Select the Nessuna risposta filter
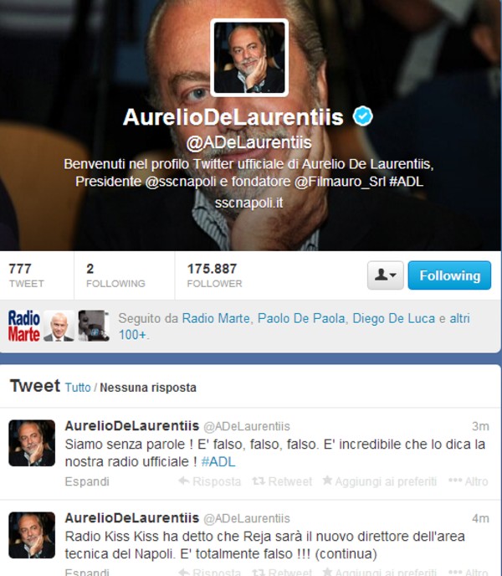 [148, 388]
